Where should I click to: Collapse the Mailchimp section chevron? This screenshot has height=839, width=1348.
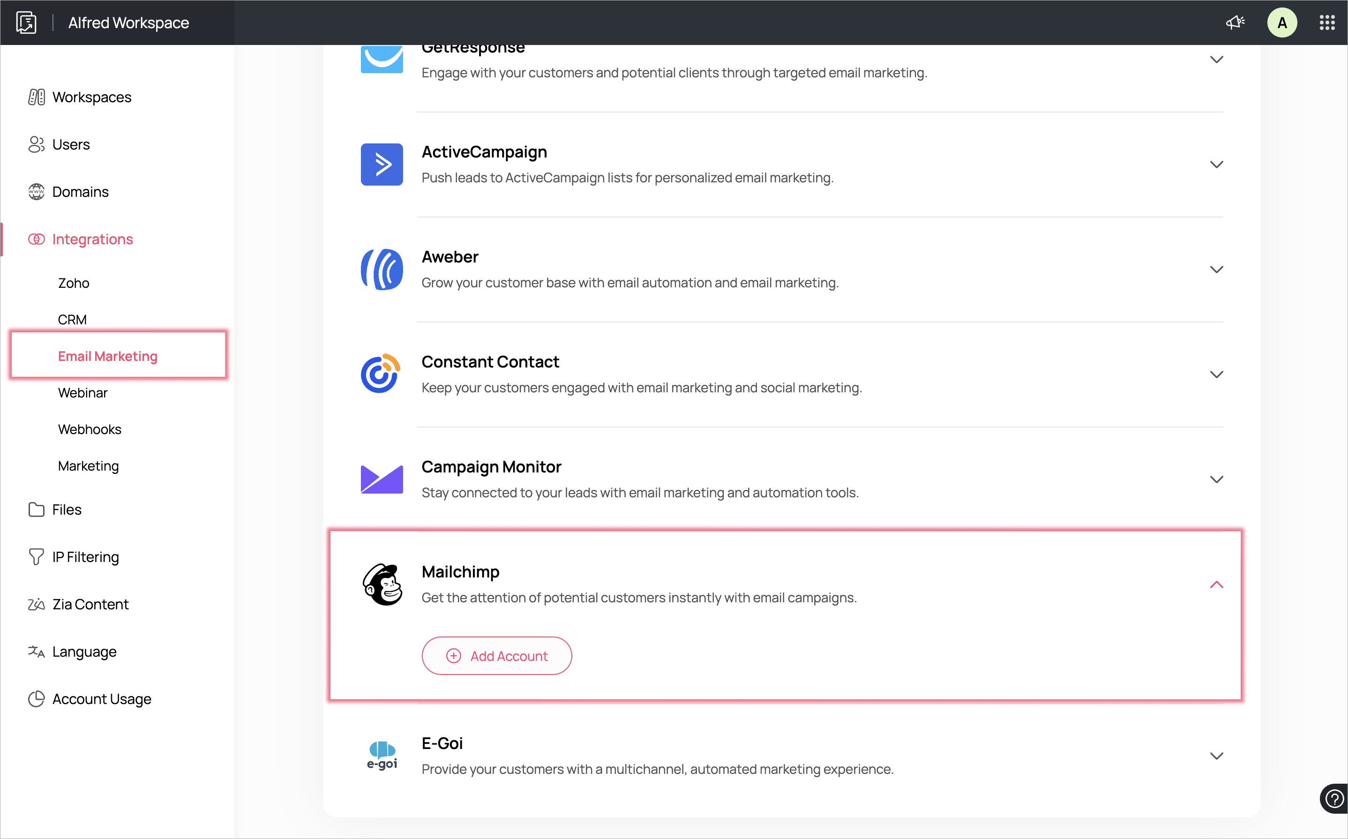coord(1216,584)
